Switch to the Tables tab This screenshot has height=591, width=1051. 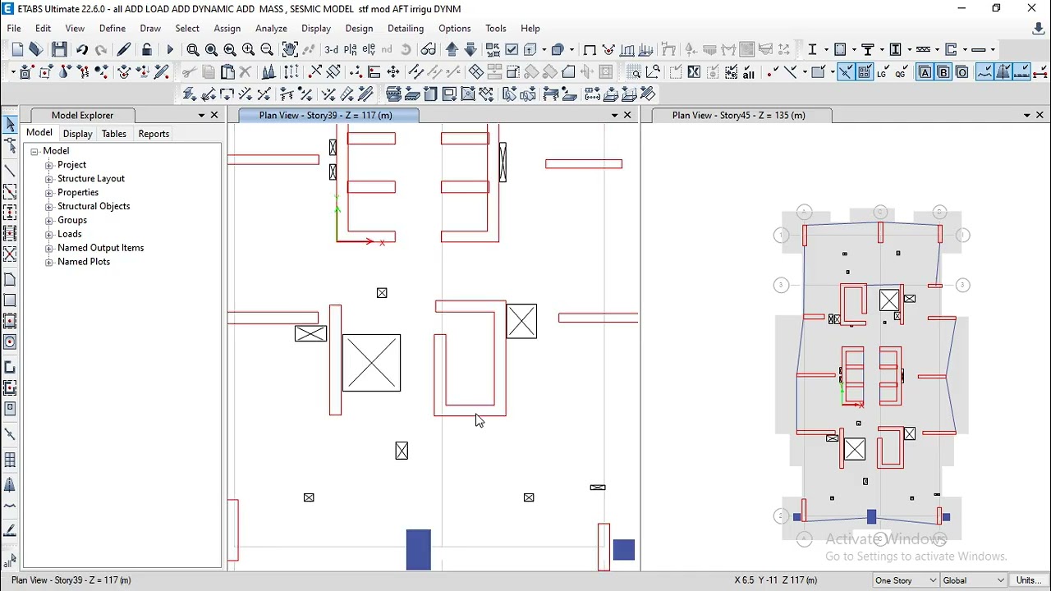[x=114, y=134]
